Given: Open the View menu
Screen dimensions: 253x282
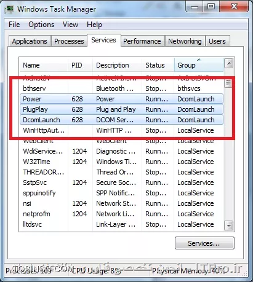Looking at the screenshot, I should coord(70,25).
